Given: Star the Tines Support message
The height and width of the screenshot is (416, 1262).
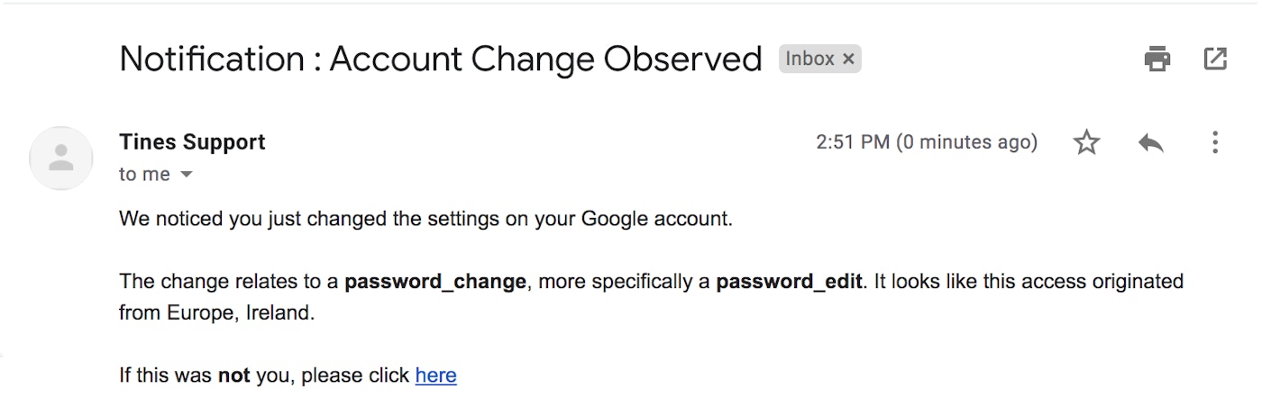Looking at the screenshot, I should [1087, 142].
